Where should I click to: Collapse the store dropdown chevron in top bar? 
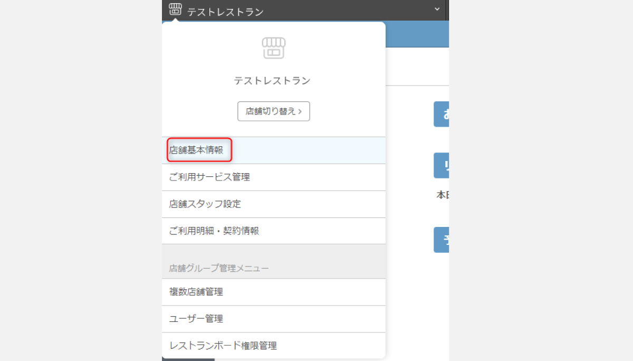point(437,9)
